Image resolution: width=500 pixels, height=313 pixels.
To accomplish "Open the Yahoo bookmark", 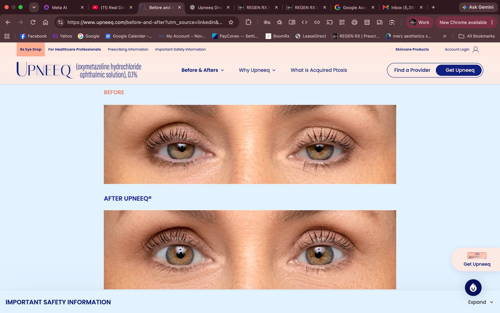I will pyautogui.click(x=63, y=36).
